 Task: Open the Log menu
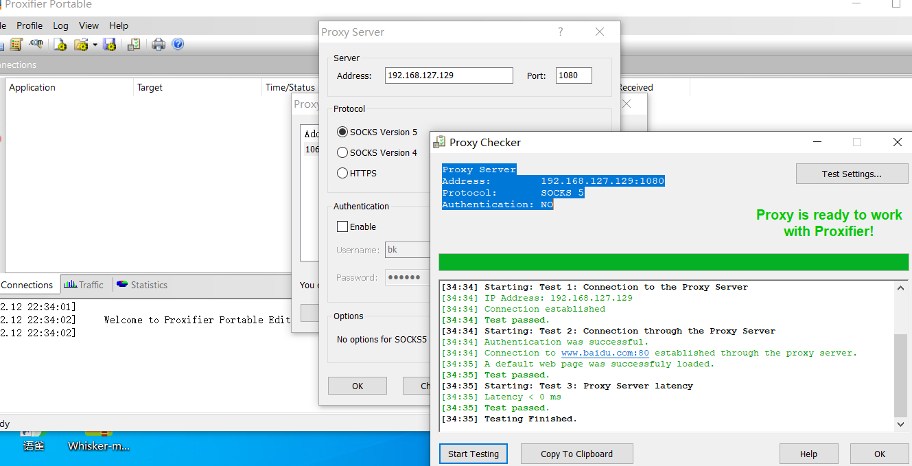click(60, 25)
